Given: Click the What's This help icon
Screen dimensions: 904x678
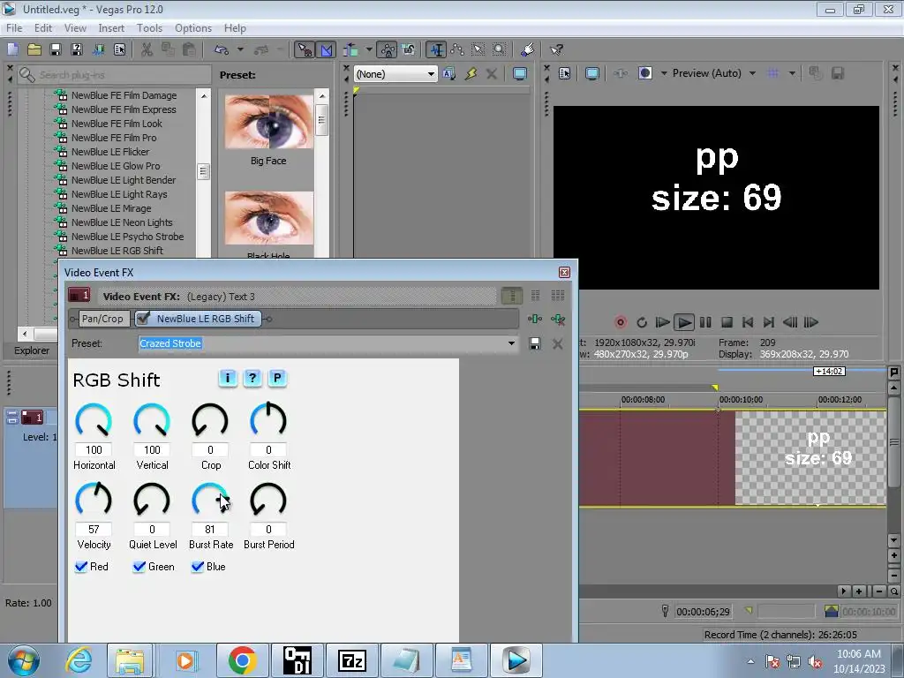Looking at the screenshot, I should click(556, 49).
